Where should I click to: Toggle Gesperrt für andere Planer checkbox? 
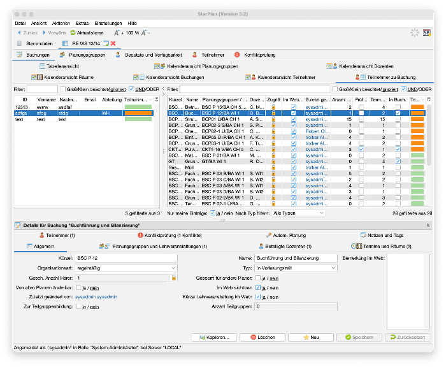click(258, 278)
